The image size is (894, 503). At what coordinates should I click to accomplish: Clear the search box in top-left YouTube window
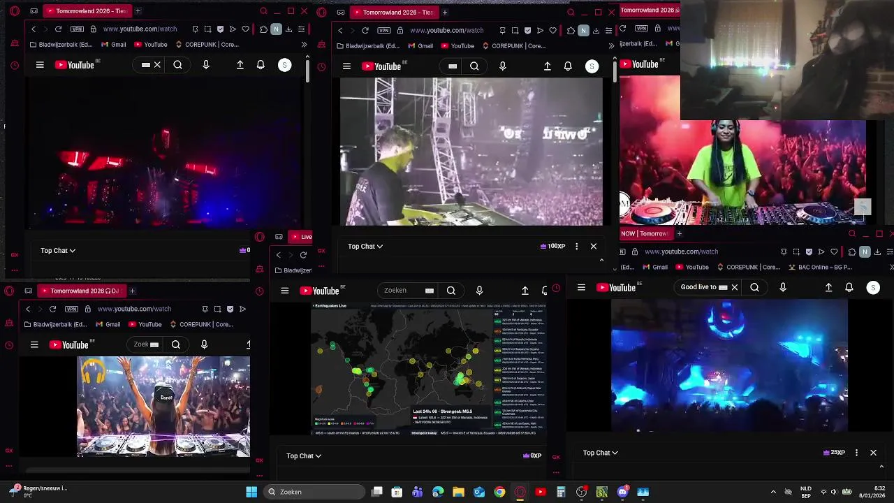[x=157, y=65]
